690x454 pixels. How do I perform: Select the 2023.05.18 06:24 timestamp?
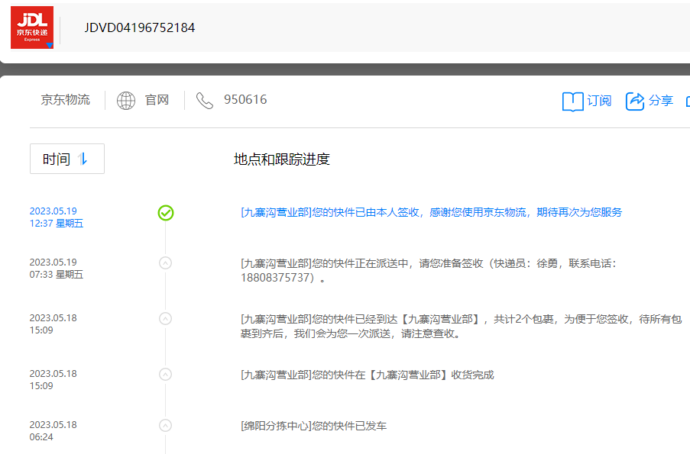point(53,430)
